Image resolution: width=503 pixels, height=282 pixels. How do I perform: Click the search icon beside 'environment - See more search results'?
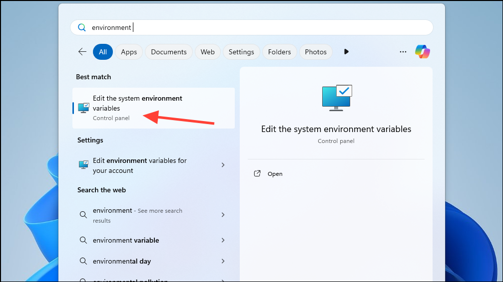pos(83,215)
